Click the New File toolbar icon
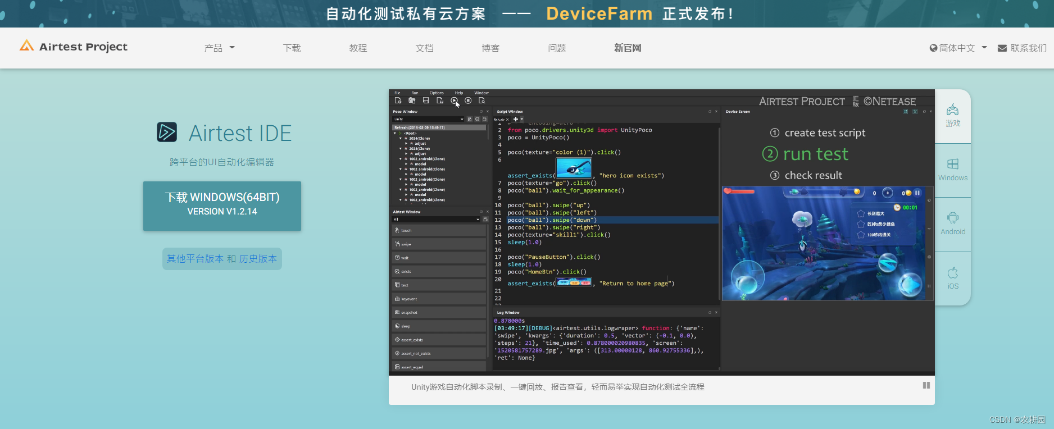The image size is (1054, 429). pyautogui.click(x=398, y=101)
